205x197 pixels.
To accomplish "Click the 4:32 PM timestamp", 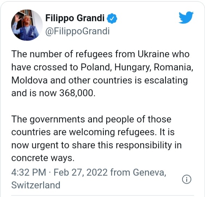I will (x=29, y=172).
